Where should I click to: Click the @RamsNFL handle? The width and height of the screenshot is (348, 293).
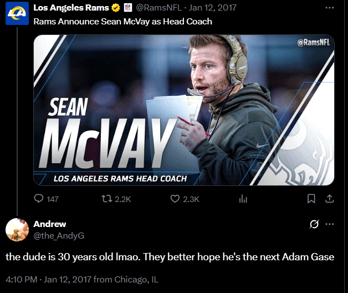point(158,8)
